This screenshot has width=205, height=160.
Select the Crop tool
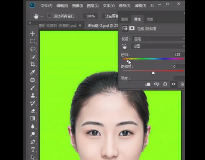coord(32,64)
